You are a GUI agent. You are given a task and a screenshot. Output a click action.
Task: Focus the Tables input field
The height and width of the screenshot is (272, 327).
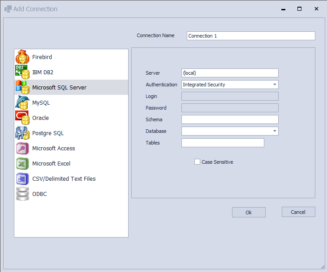[223, 143]
